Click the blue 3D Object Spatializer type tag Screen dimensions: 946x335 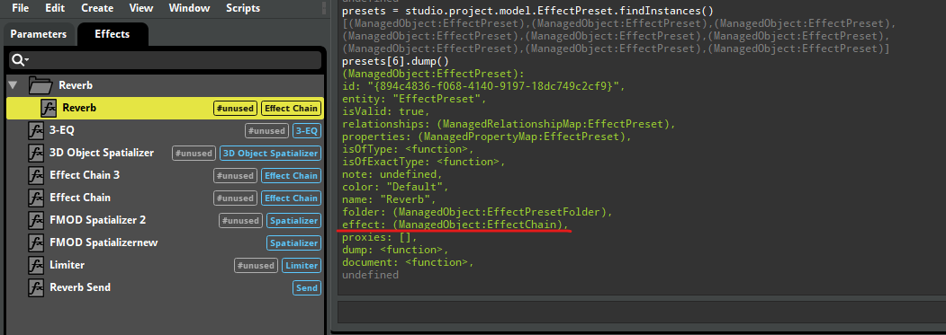[270, 153]
